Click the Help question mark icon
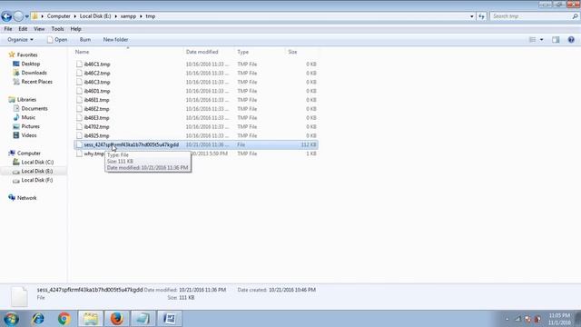Image resolution: width=581 pixels, height=327 pixels. tap(571, 40)
